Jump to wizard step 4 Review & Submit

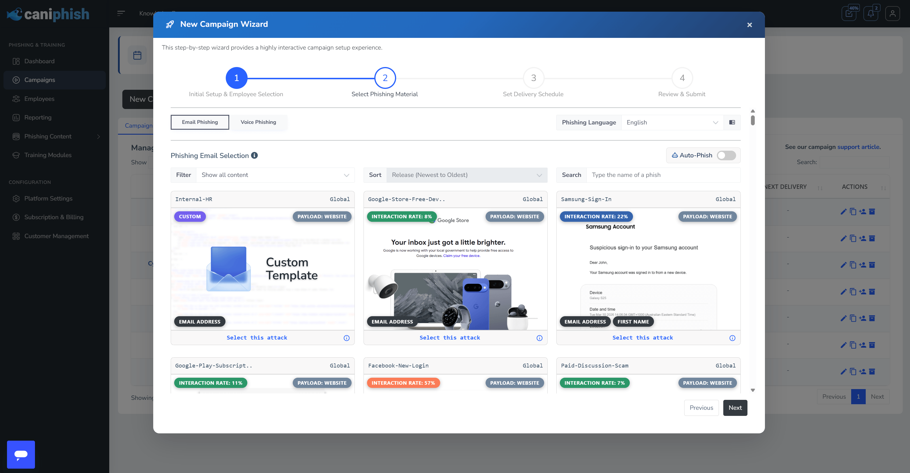point(682,78)
